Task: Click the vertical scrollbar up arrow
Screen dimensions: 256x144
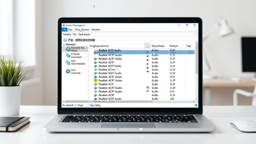Action: (197, 42)
